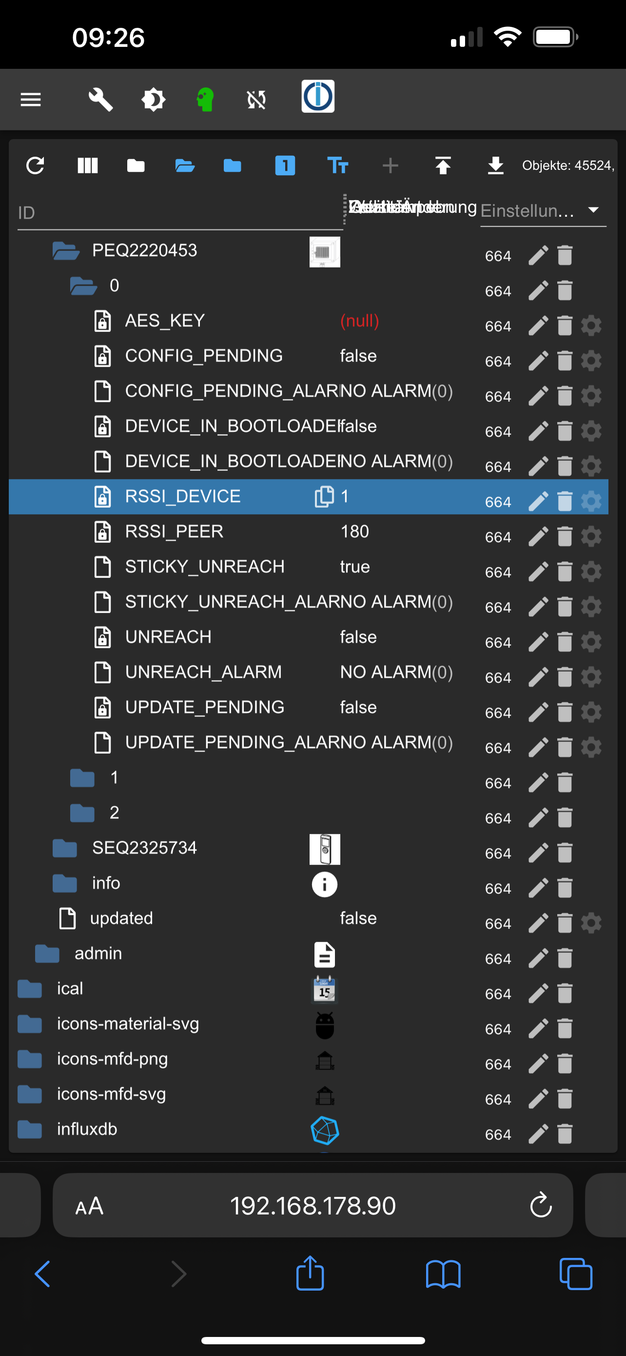This screenshot has height=1356, width=626.
Task: Edit the PEQ2220453 device with pencil
Action: 538,255
